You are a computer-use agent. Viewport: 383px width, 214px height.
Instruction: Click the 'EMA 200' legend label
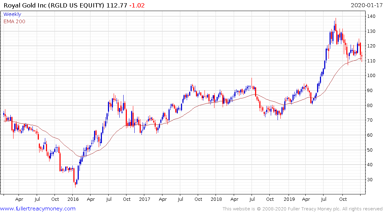14,21
